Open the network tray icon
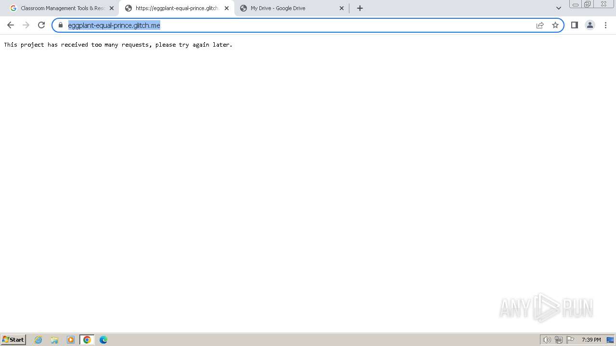The image size is (616, 346). point(559,340)
